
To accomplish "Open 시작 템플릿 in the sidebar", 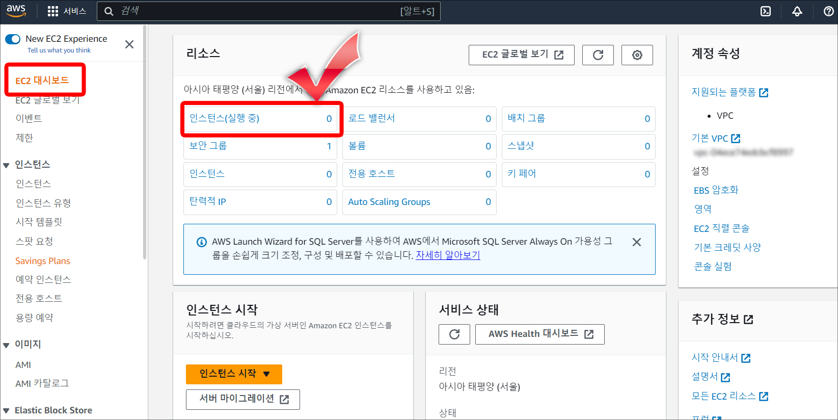I will (x=39, y=222).
